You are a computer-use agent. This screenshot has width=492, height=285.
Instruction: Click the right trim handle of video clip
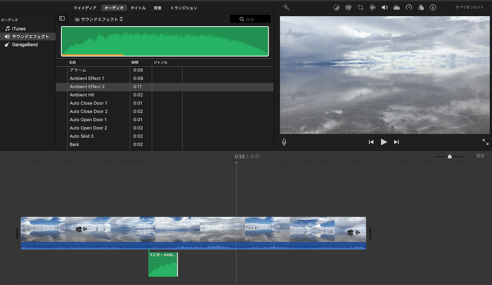click(x=370, y=233)
